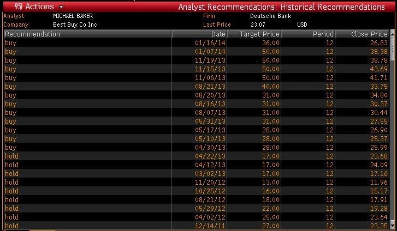
Task: Click the close price 33.75
Action: [x=379, y=87]
